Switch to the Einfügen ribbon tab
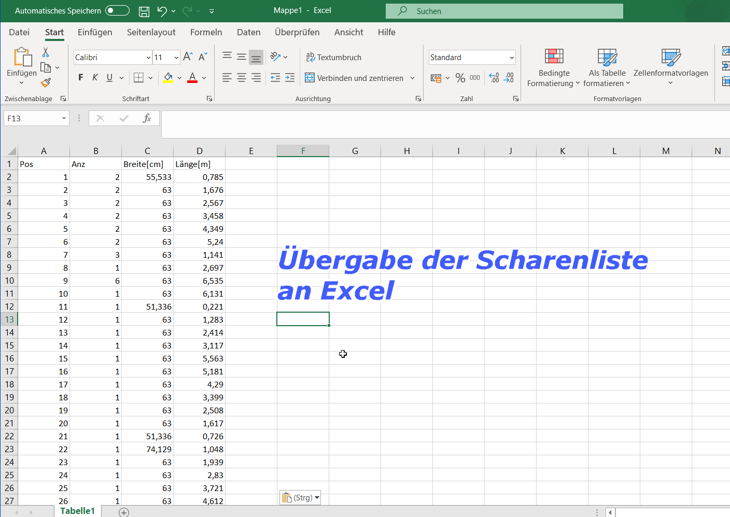This screenshot has height=517, width=730. pyautogui.click(x=95, y=32)
